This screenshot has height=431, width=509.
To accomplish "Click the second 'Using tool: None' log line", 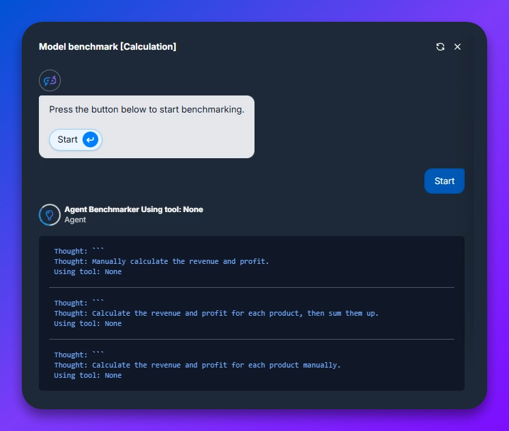I will coord(87,323).
